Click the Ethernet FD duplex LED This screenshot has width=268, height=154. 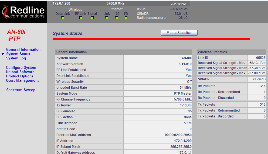tap(126, 18)
